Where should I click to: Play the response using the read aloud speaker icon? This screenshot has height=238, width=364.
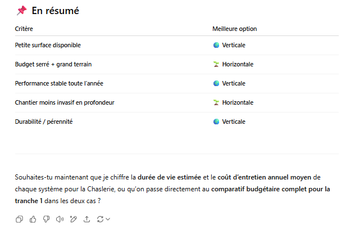click(60, 219)
